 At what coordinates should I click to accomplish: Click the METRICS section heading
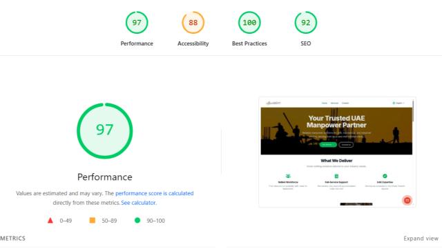click(x=12, y=238)
